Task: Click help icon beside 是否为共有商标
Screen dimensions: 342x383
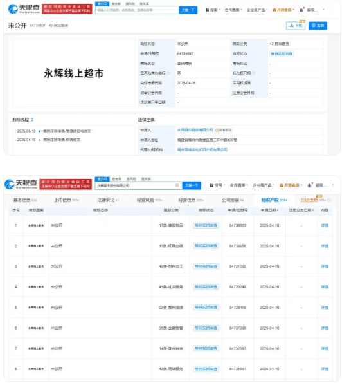Action: click(x=168, y=73)
